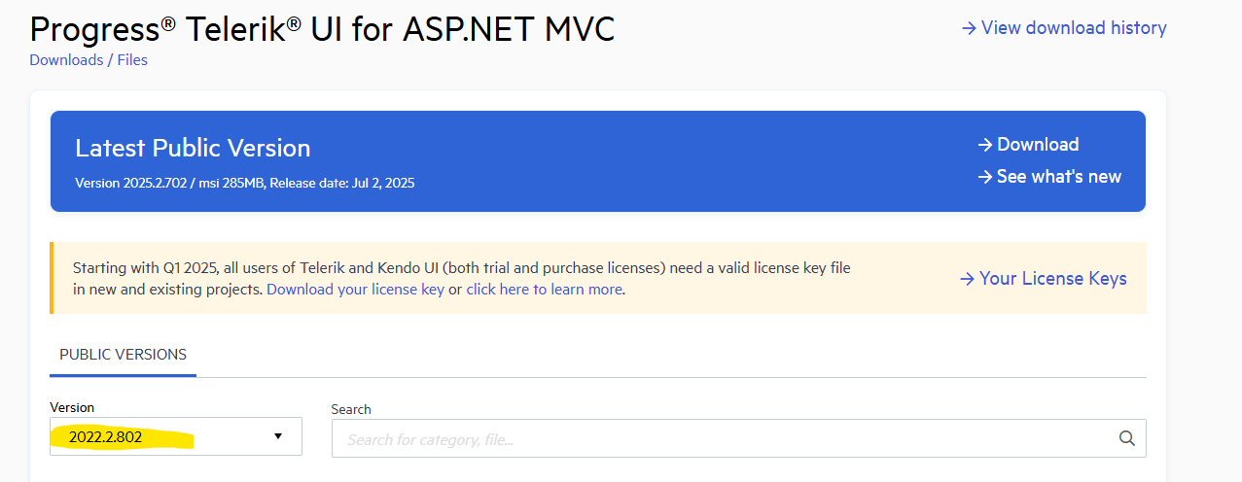Click the magnifier icon in the search box
This screenshot has height=482, width=1242.
tap(1127, 438)
